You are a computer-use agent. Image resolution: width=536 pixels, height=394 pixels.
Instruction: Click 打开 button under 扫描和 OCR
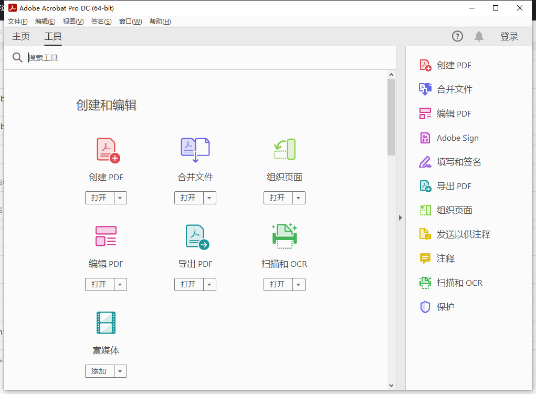point(278,285)
